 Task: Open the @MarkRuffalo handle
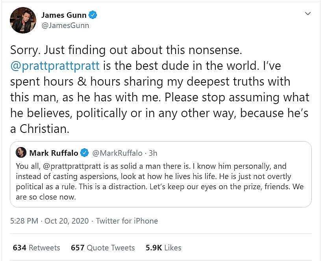click(113, 153)
